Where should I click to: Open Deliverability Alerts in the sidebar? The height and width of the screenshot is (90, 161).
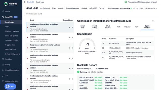pyautogui.click(x=13, y=54)
